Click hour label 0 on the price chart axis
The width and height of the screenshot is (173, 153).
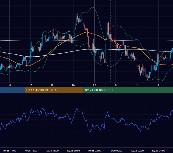[116, 85]
